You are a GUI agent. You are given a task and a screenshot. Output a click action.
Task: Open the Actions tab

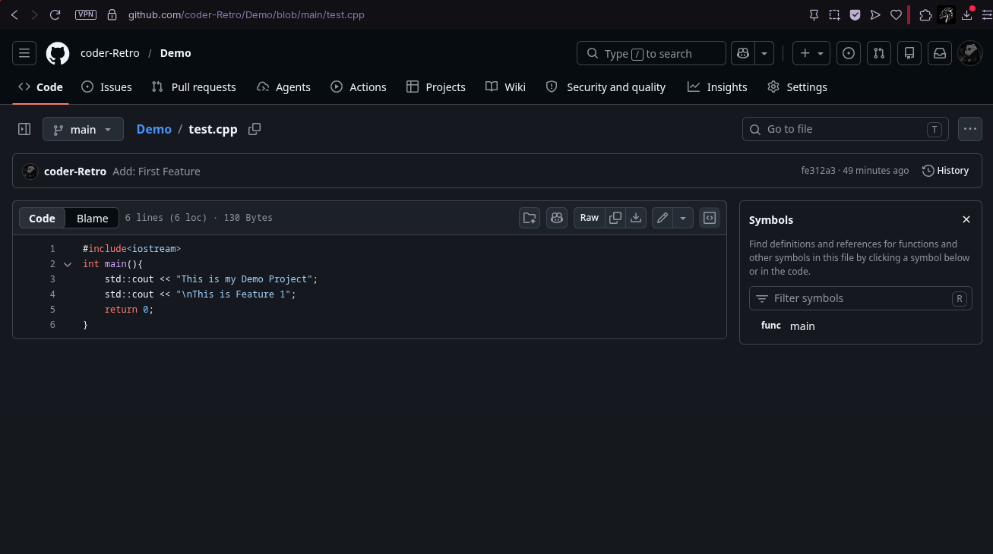click(359, 87)
